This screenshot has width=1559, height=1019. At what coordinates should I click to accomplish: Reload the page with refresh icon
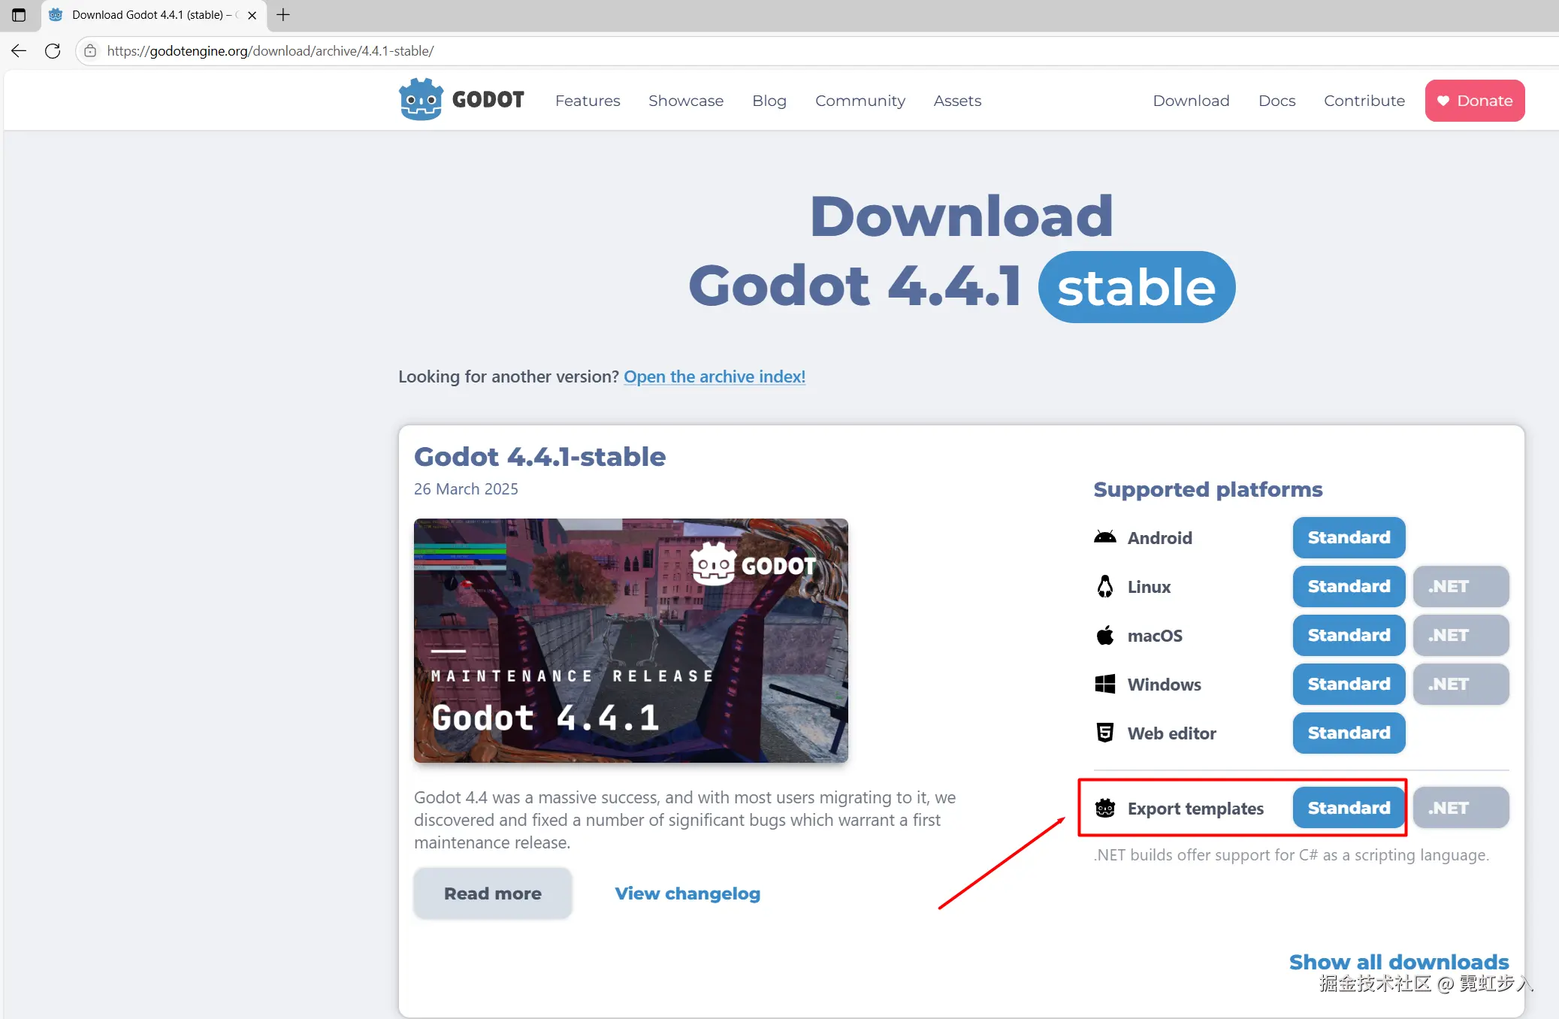tap(53, 51)
